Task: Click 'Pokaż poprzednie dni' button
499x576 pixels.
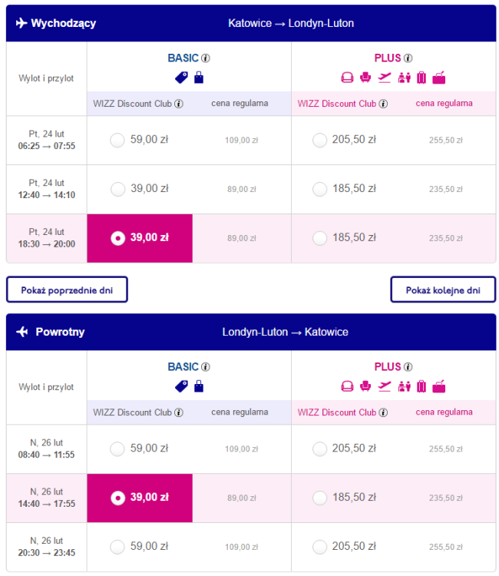Action: [67, 290]
